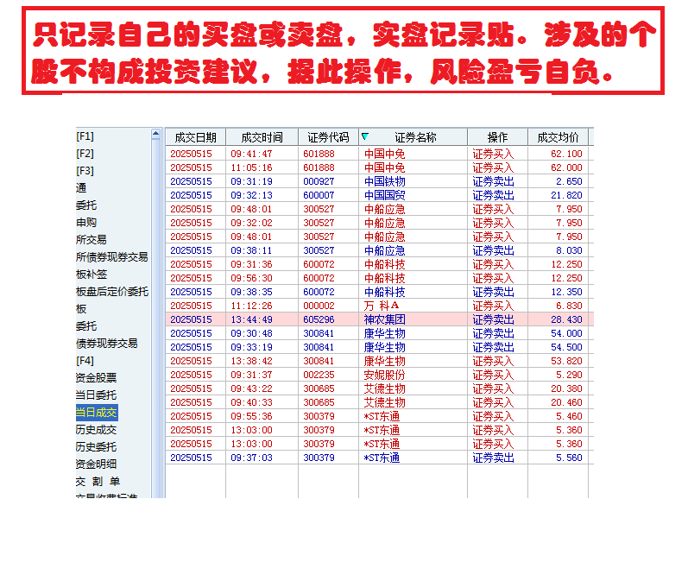Open 资金股票 in the sidebar

point(96,378)
